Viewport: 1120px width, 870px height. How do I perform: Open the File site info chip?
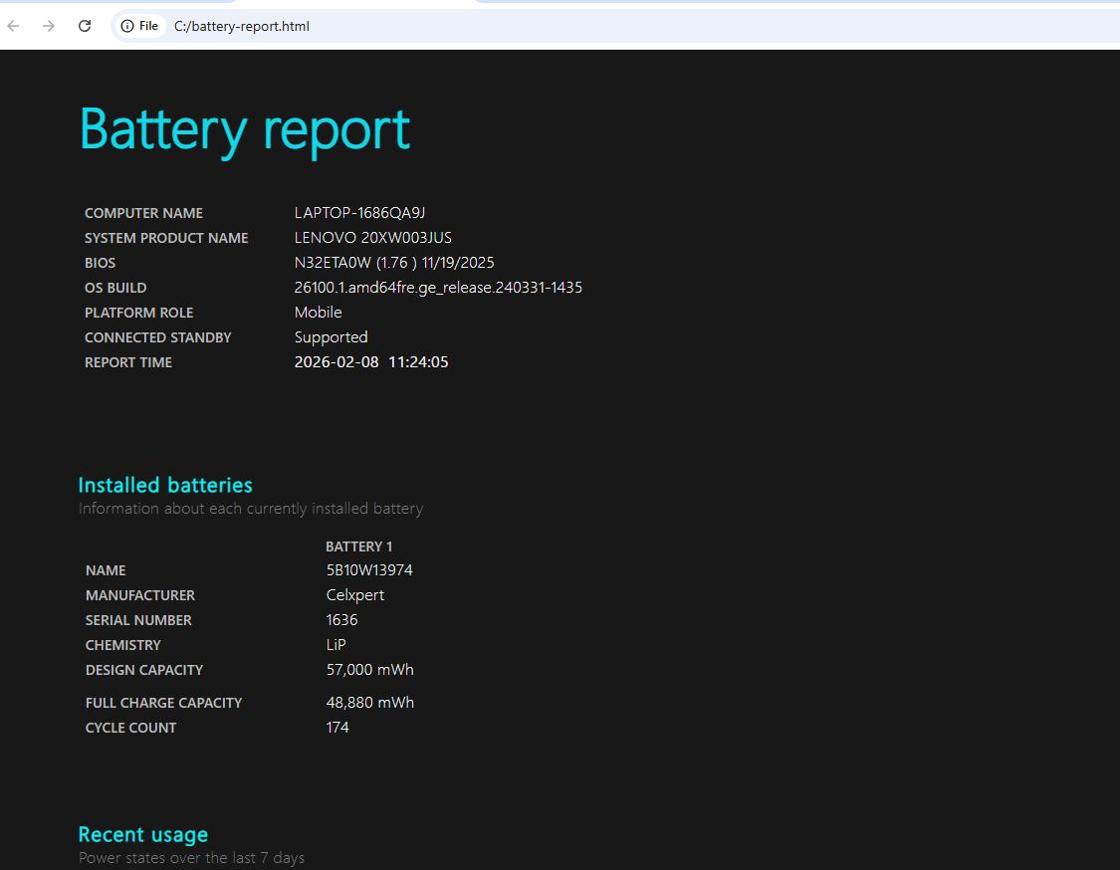coord(139,26)
